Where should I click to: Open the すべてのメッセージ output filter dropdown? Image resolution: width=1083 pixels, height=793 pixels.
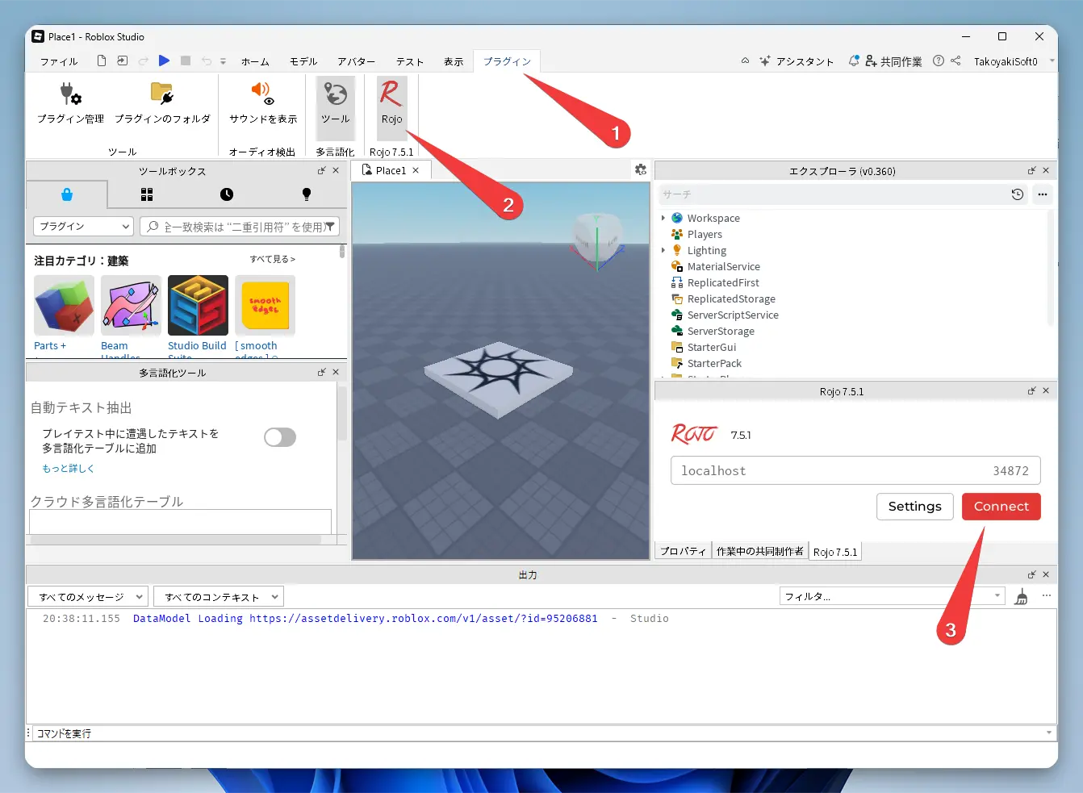click(x=87, y=595)
